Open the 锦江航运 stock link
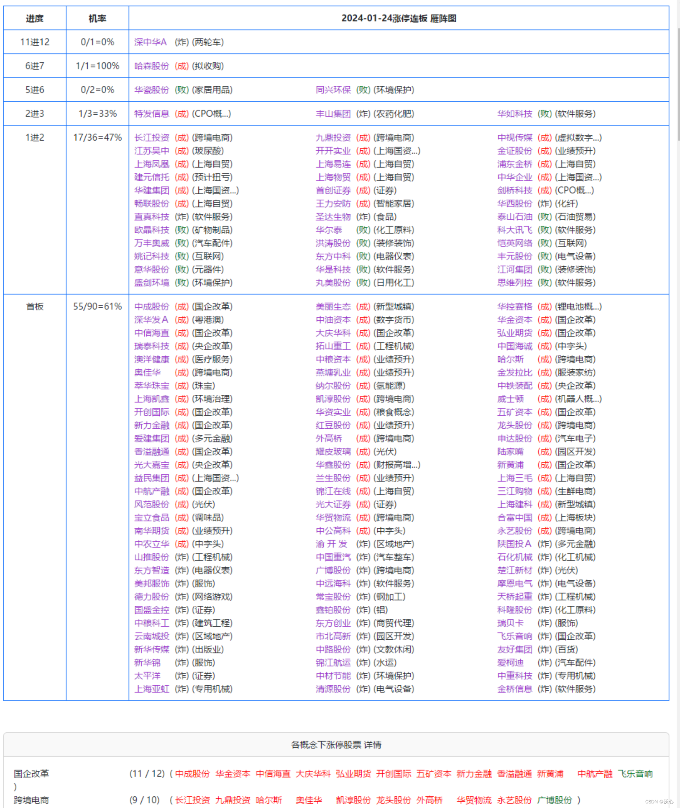 pos(333,663)
